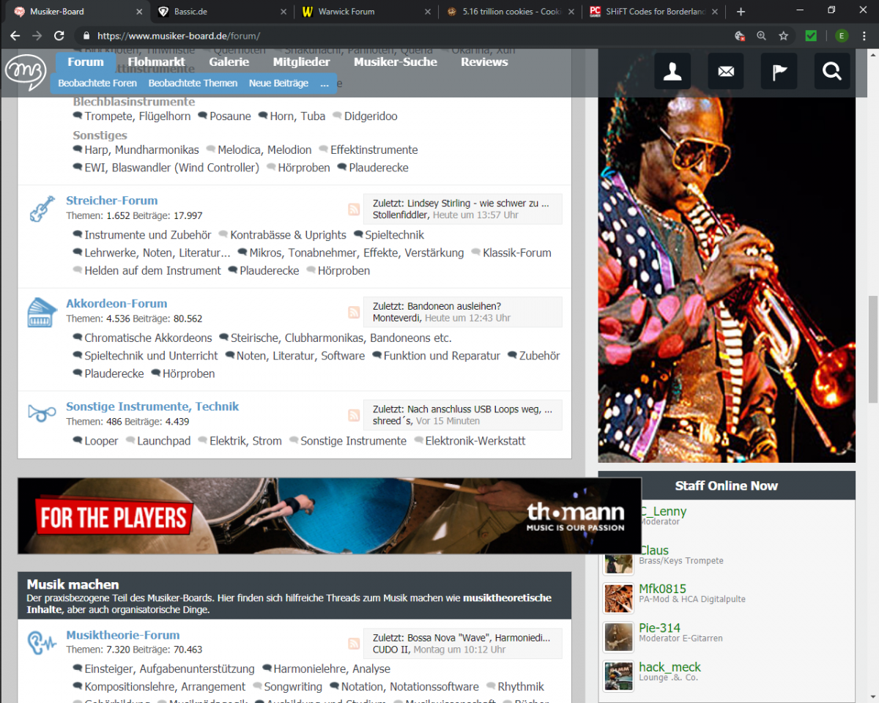Open latest thread Lindsey Stirling link
The width and height of the screenshot is (879, 703).
pos(479,203)
